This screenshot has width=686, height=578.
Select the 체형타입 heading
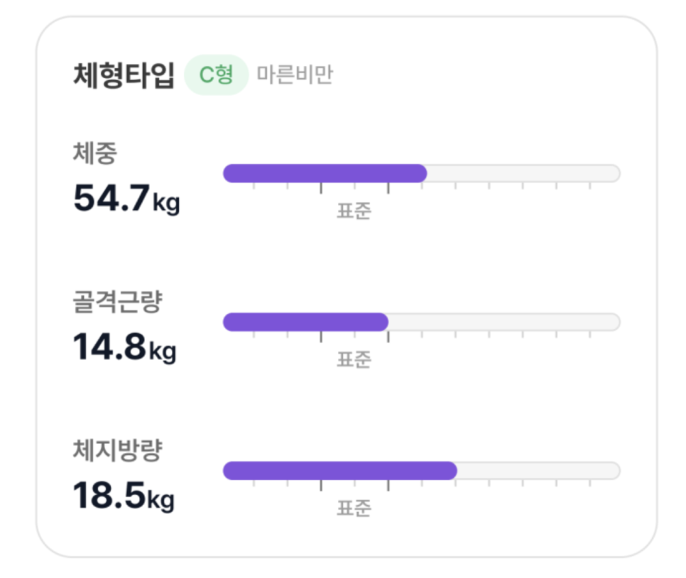pos(124,75)
